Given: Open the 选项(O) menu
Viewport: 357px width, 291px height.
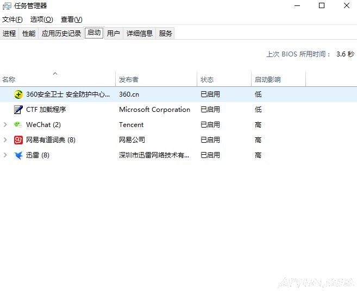Looking at the screenshot, I should (41, 20).
